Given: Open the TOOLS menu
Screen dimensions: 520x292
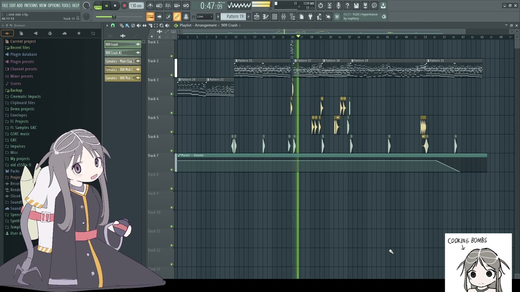Looking at the screenshot, I should pyautogui.click(x=66, y=6).
